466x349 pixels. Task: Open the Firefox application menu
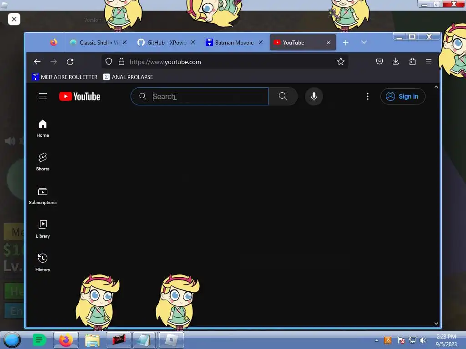pyautogui.click(x=429, y=61)
